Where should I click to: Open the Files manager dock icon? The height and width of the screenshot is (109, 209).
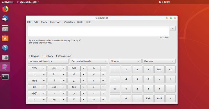[x=5, y=28]
